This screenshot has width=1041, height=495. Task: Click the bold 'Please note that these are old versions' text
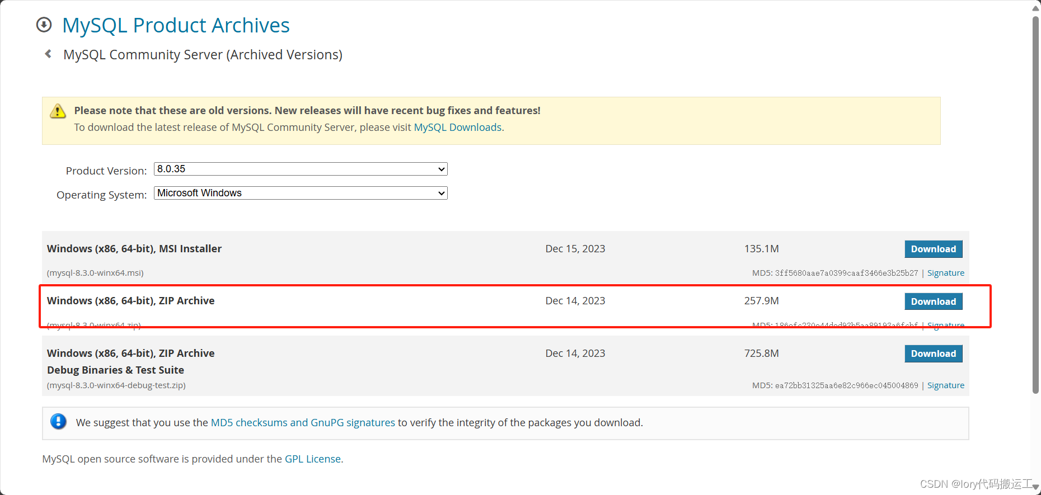pos(307,111)
